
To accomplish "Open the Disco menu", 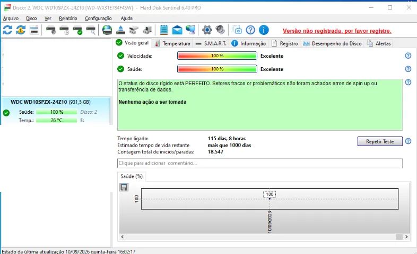I will click(31, 19).
